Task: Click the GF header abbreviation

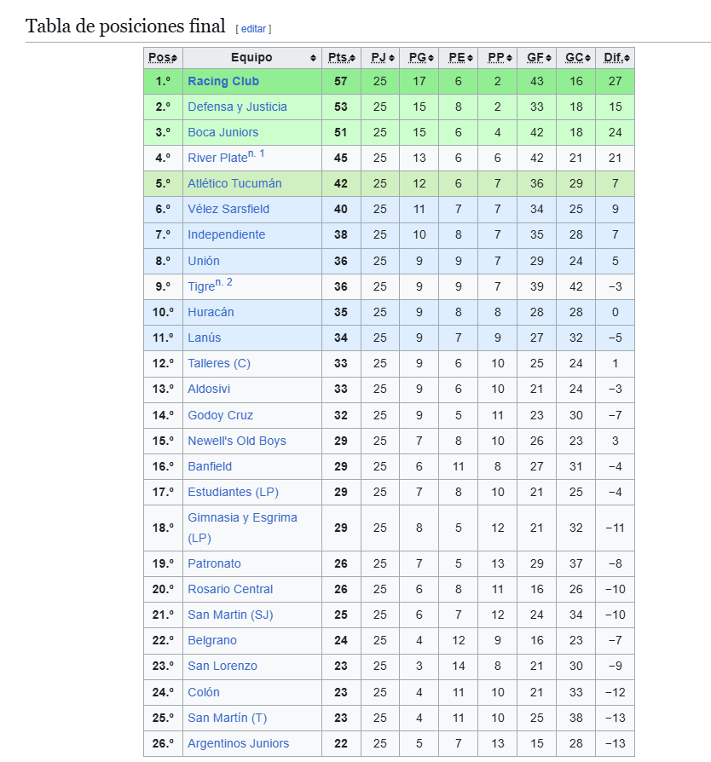Action: click(x=535, y=57)
